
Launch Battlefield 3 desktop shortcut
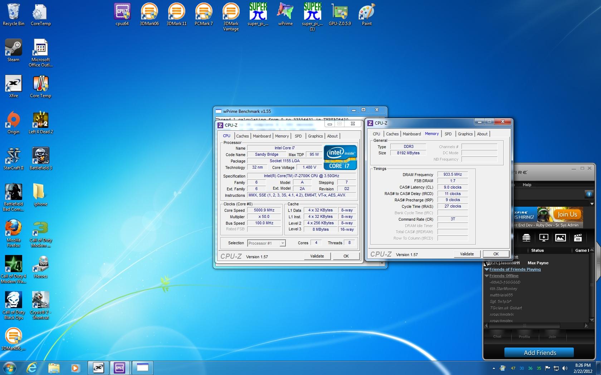[x=40, y=159]
